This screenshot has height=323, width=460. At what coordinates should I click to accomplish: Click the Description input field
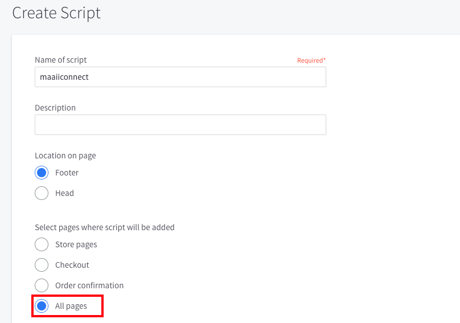[180, 125]
